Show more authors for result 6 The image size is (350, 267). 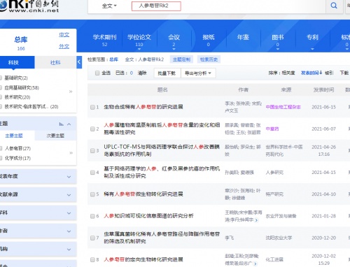pyautogui.click(x=256, y=220)
